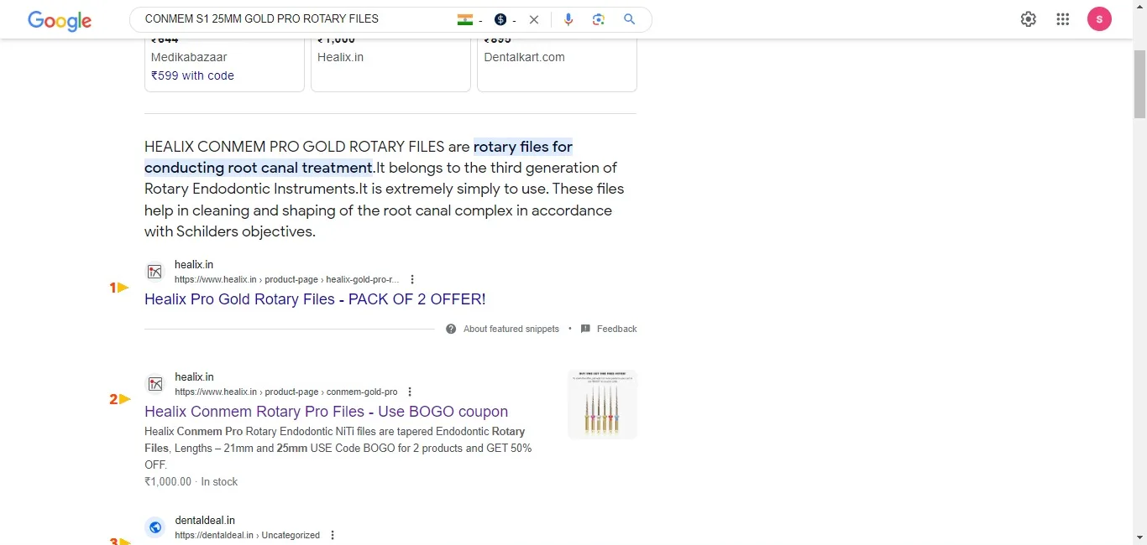
Task: Open 'Healix Pro Gold Rotary Files - PACK OF 2 OFFER!'
Action: [315, 299]
